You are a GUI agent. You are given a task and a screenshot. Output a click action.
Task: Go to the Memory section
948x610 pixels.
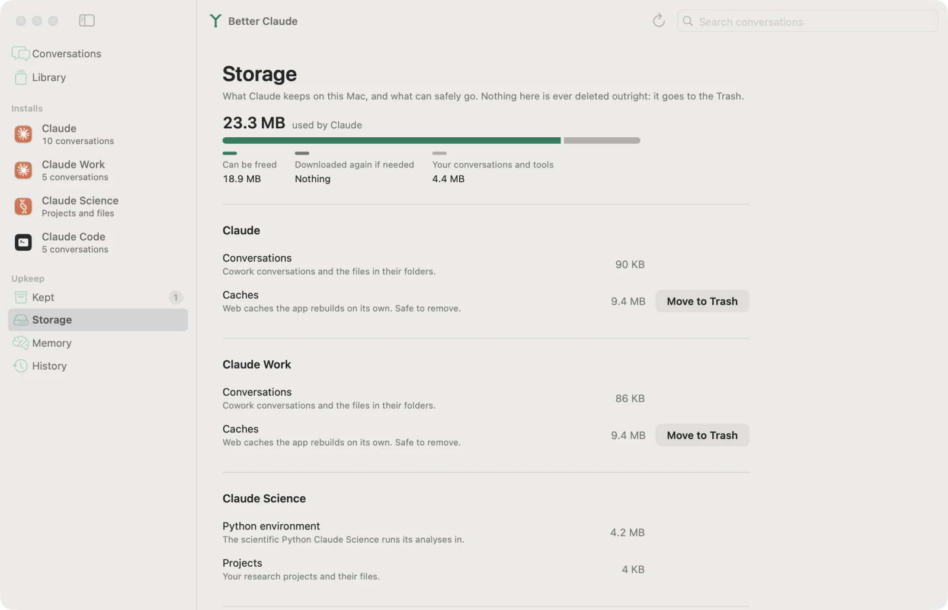click(98, 343)
